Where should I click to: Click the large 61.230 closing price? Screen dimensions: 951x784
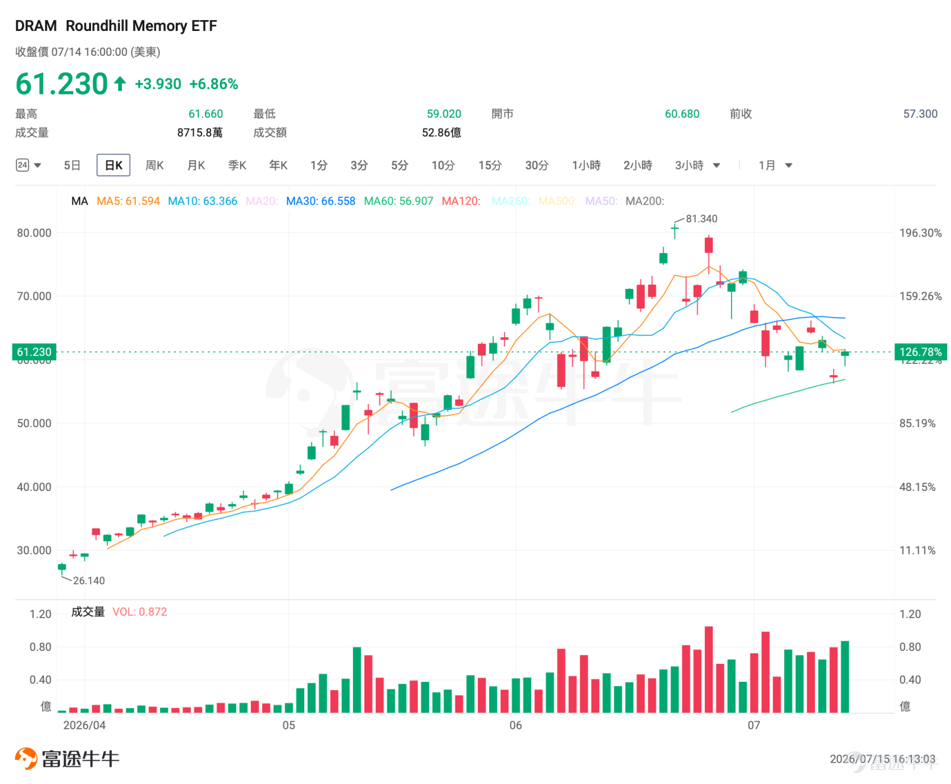(62, 83)
